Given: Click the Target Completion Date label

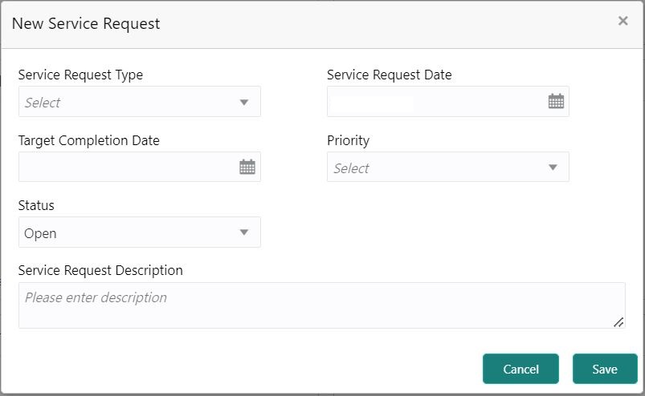Looking at the screenshot, I should tap(88, 140).
